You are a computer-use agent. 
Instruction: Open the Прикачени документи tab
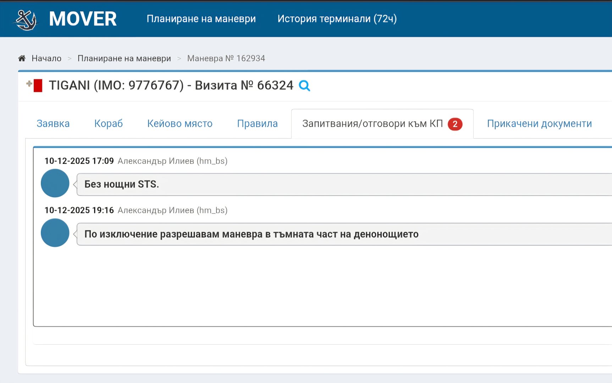coord(539,123)
